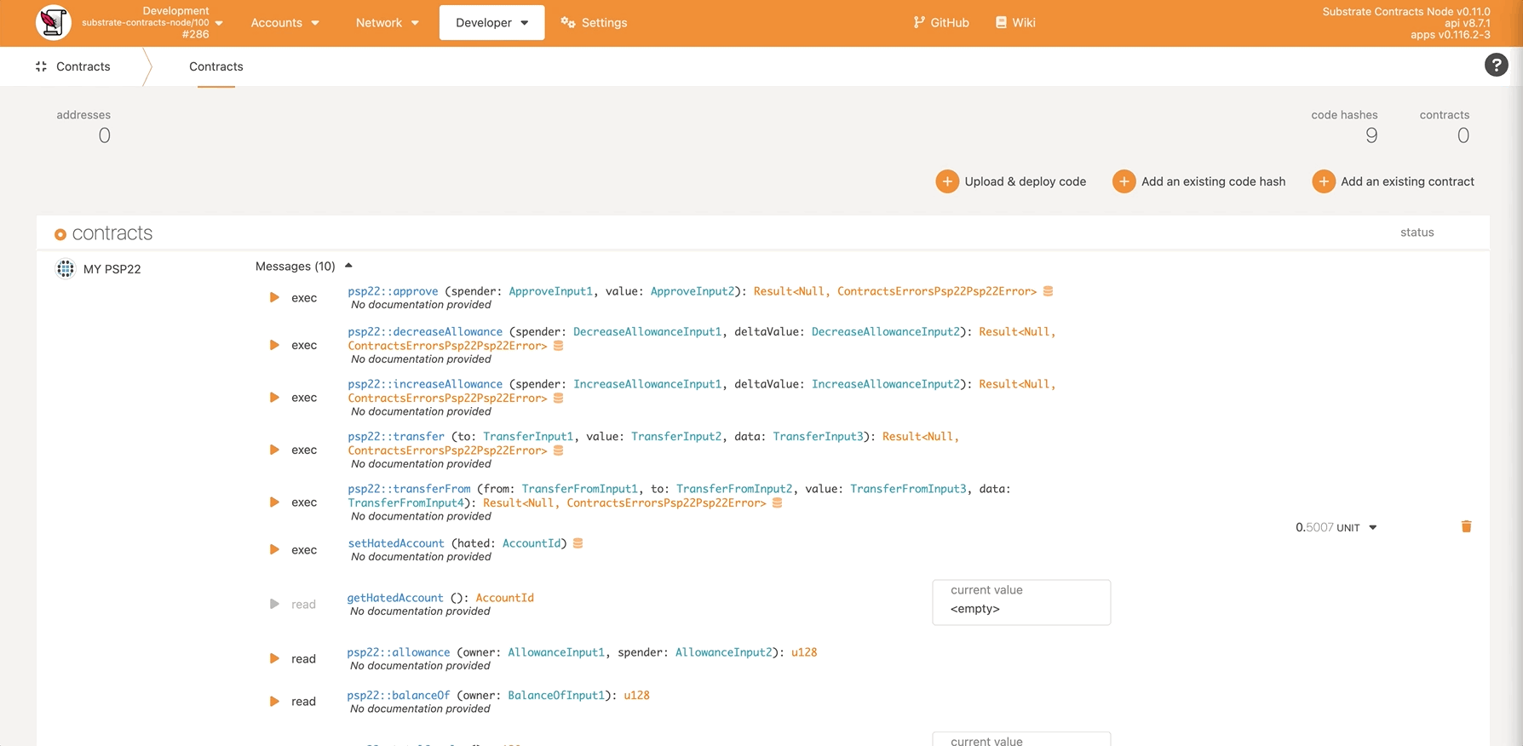Collapse the Messages (10) list
The image size is (1523, 746).
[304, 267]
